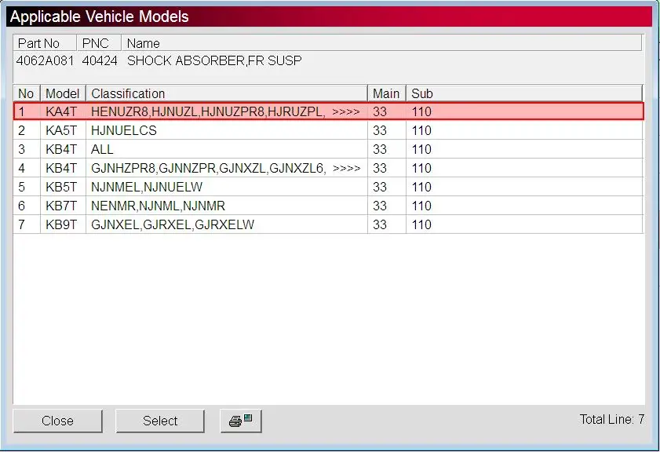Expand >>>> in the KA4T classification row
Screen dimensions: 660x452
click(x=346, y=112)
